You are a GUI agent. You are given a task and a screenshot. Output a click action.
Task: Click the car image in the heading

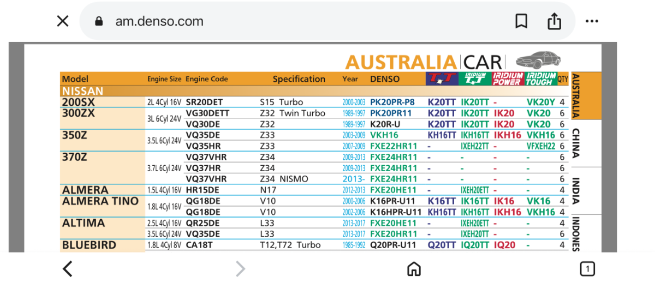point(538,60)
